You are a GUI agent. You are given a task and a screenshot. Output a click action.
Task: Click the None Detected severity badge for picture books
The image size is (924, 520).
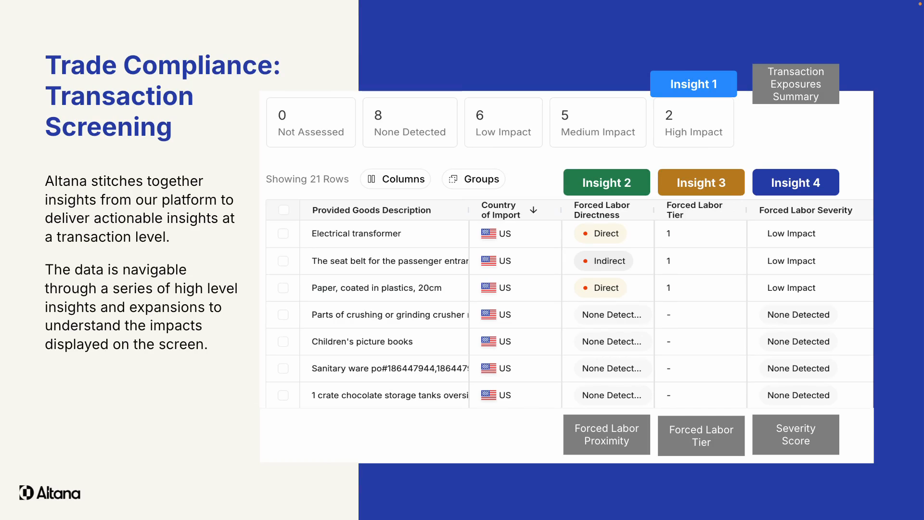(798, 341)
